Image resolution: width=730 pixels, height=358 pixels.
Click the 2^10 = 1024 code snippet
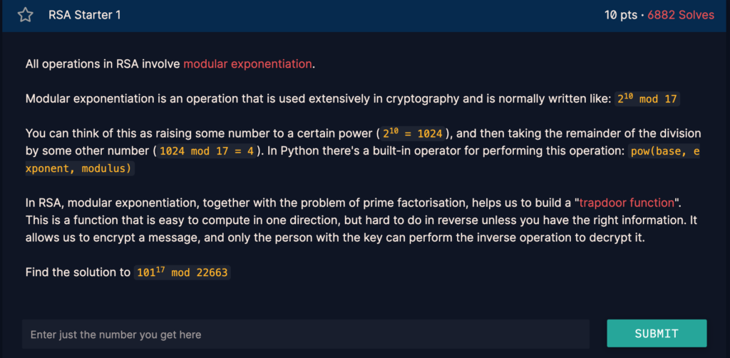tap(413, 134)
